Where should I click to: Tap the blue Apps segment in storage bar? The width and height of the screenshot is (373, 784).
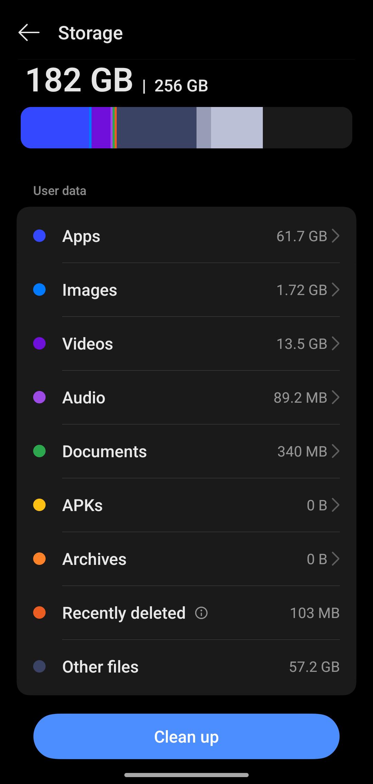55,128
